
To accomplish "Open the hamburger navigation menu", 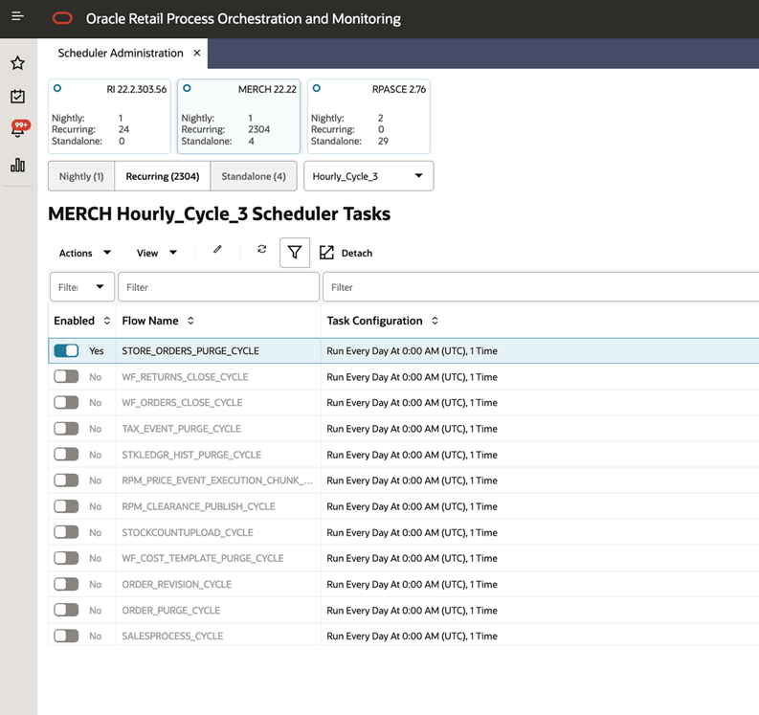I will pos(17,16).
